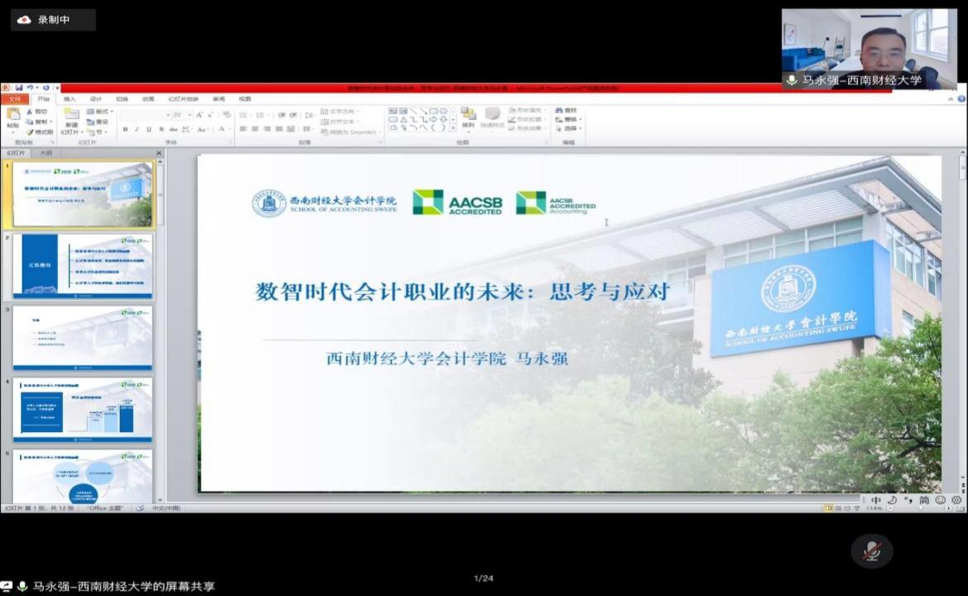Click the Arrange (排列) icon in drawing group
This screenshot has height=596, width=968.
point(469,115)
